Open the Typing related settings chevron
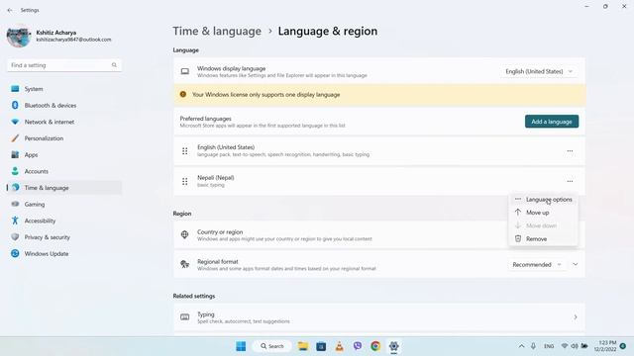The image size is (634, 356). tap(575, 317)
